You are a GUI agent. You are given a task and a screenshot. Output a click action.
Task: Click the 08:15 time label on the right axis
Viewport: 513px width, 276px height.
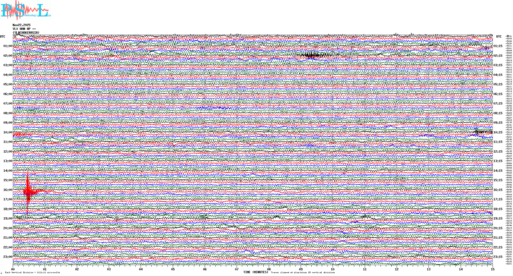pos(498,113)
